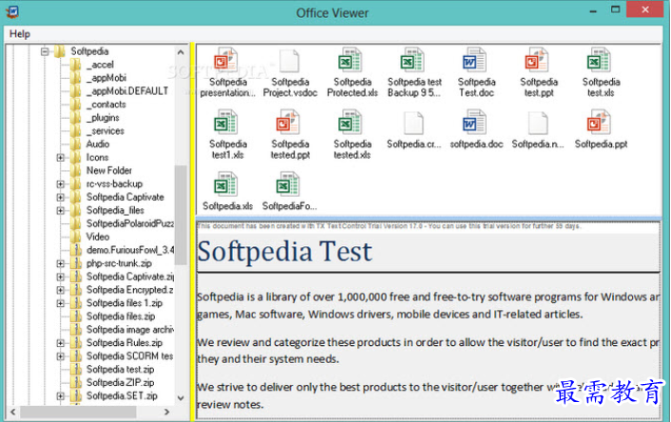This screenshot has width=671, height=422.
Task: Maximize the Office Viewer window
Action: pyautogui.click(x=615, y=10)
